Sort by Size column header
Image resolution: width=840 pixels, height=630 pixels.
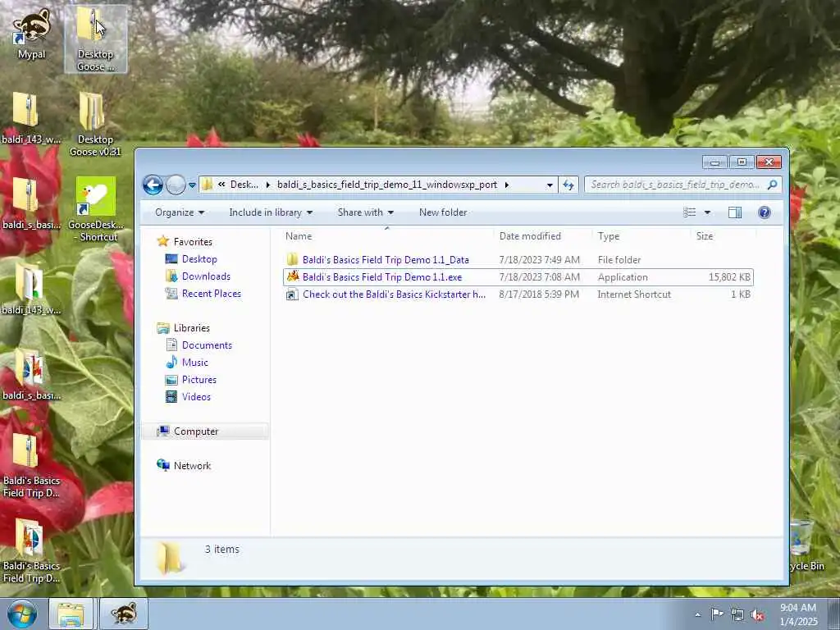(x=724, y=236)
